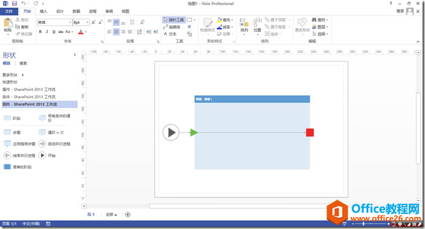
Task: Click the red font color swatch
Action: point(80,32)
